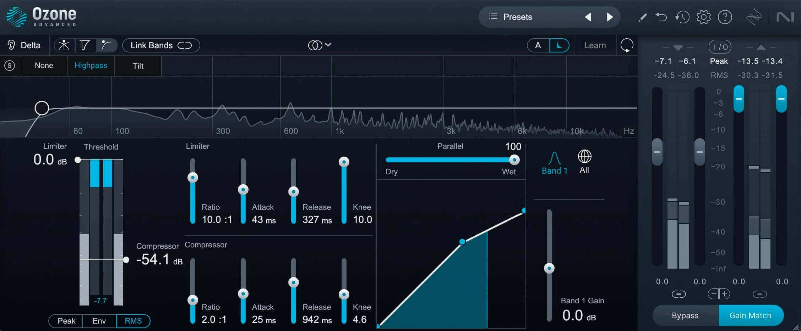This screenshot has height=331, width=801.
Task: Click the input channel link icon
Action: pyautogui.click(x=679, y=294)
